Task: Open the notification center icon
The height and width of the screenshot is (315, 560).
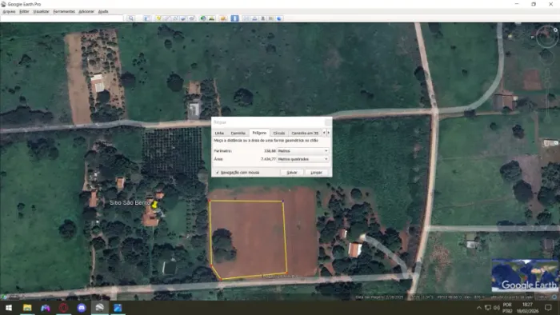Action: pos(548,308)
